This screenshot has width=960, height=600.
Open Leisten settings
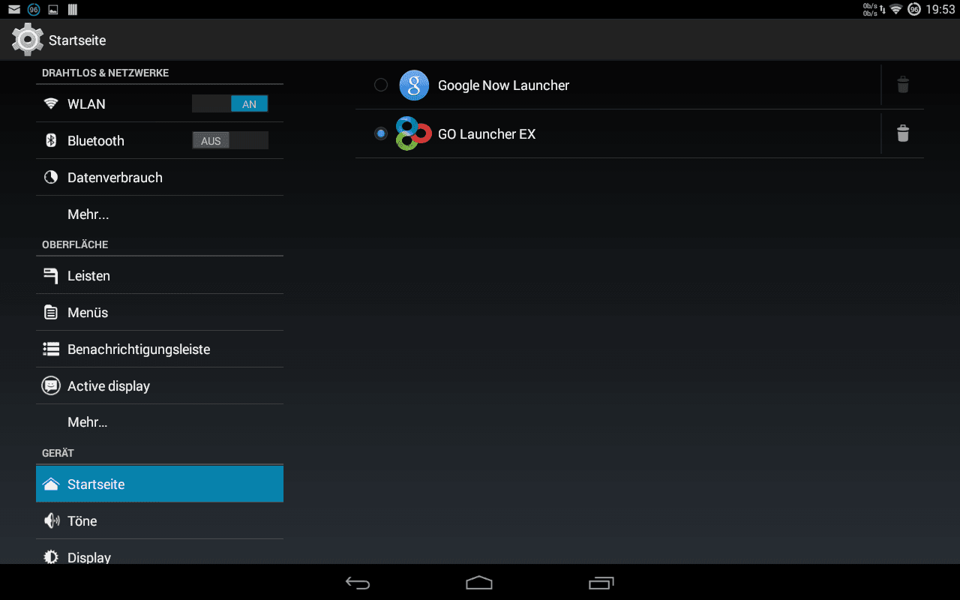(160, 275)
